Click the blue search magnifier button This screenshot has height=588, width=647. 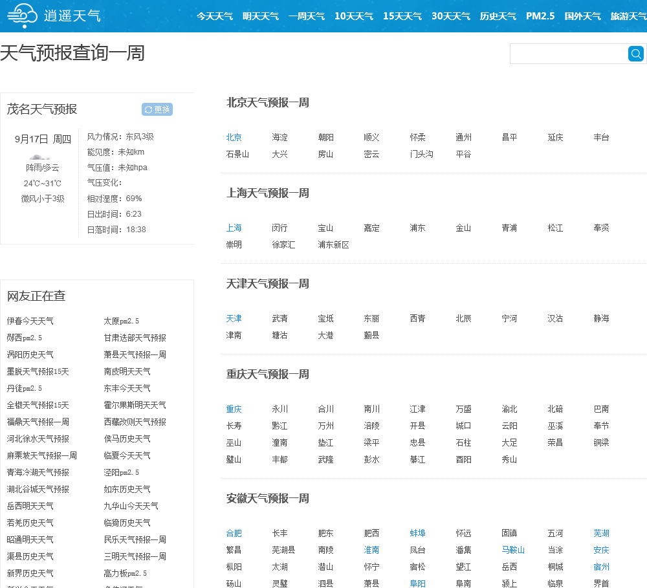[636, 54]
